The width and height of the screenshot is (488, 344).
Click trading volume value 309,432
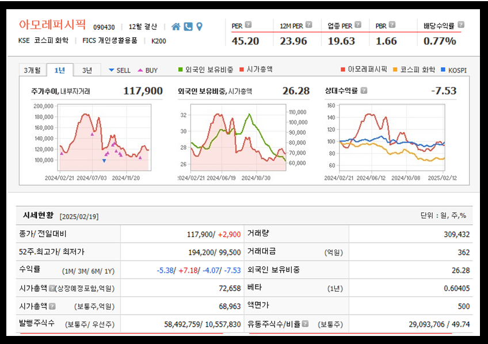[456, 235]
